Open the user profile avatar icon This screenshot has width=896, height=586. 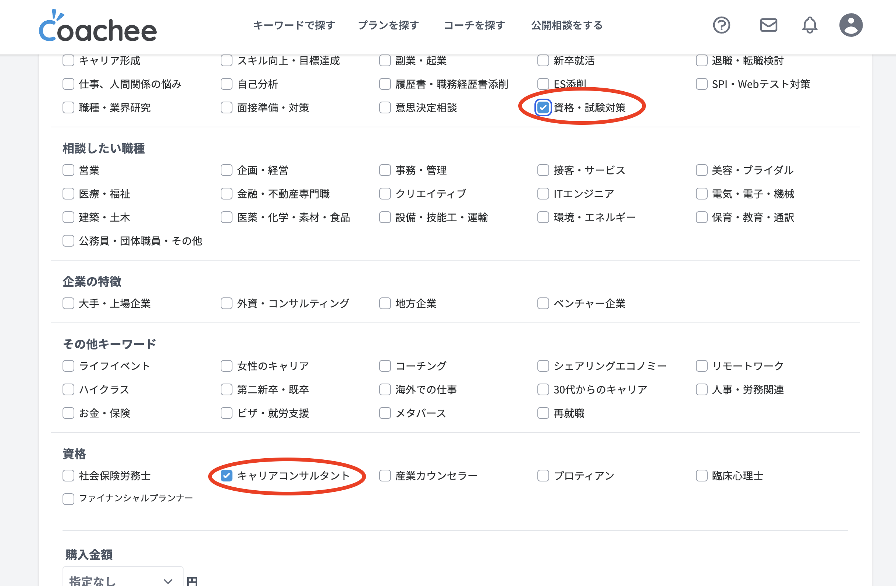(x=850, y=25)
